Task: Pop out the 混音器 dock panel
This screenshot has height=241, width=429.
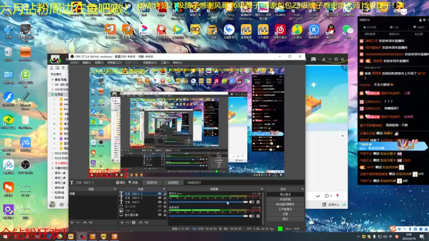Action: click(262, 189)
